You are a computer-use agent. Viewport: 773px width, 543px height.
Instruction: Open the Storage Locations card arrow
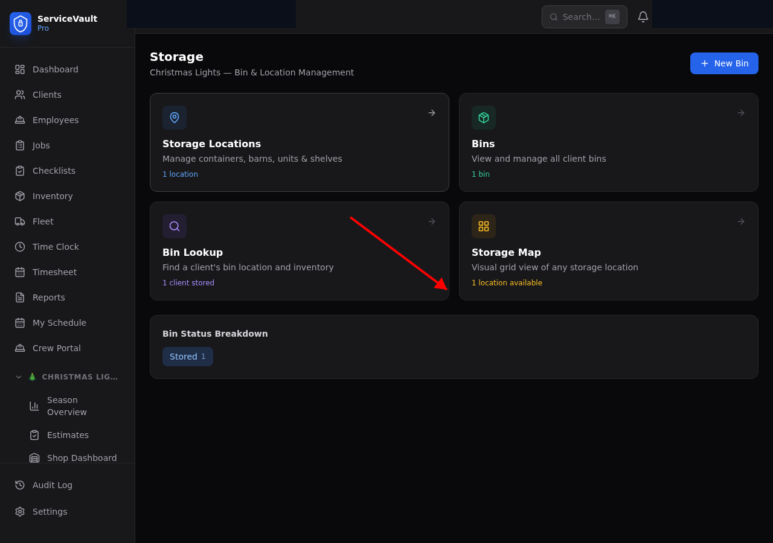click(431, 113)
